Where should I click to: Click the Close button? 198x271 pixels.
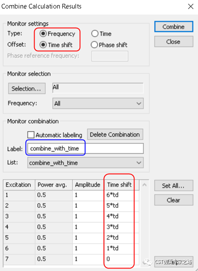173,41
